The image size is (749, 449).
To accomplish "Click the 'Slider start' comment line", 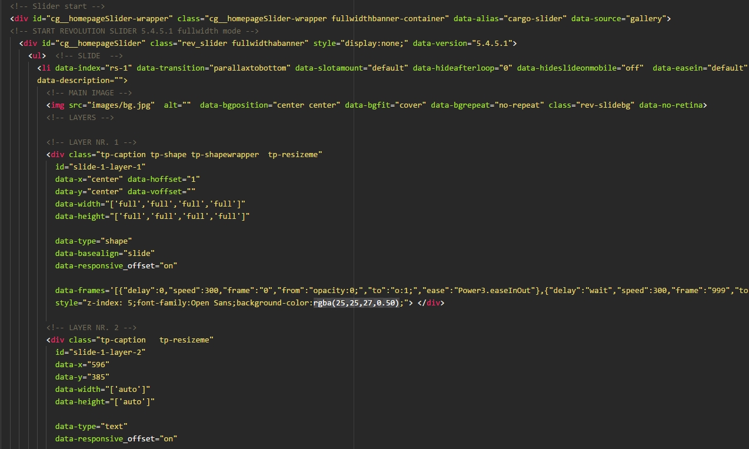I will click(57, 6).
